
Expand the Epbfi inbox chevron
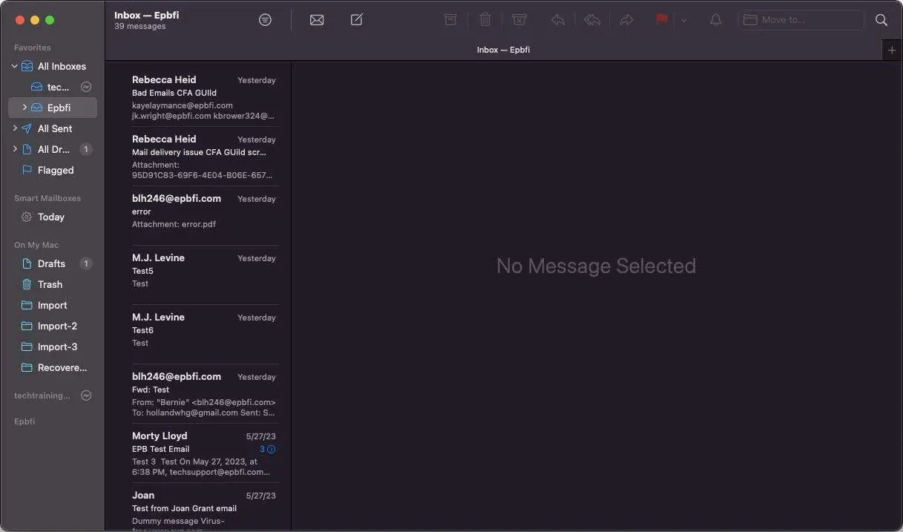click(x=24, y=108)
